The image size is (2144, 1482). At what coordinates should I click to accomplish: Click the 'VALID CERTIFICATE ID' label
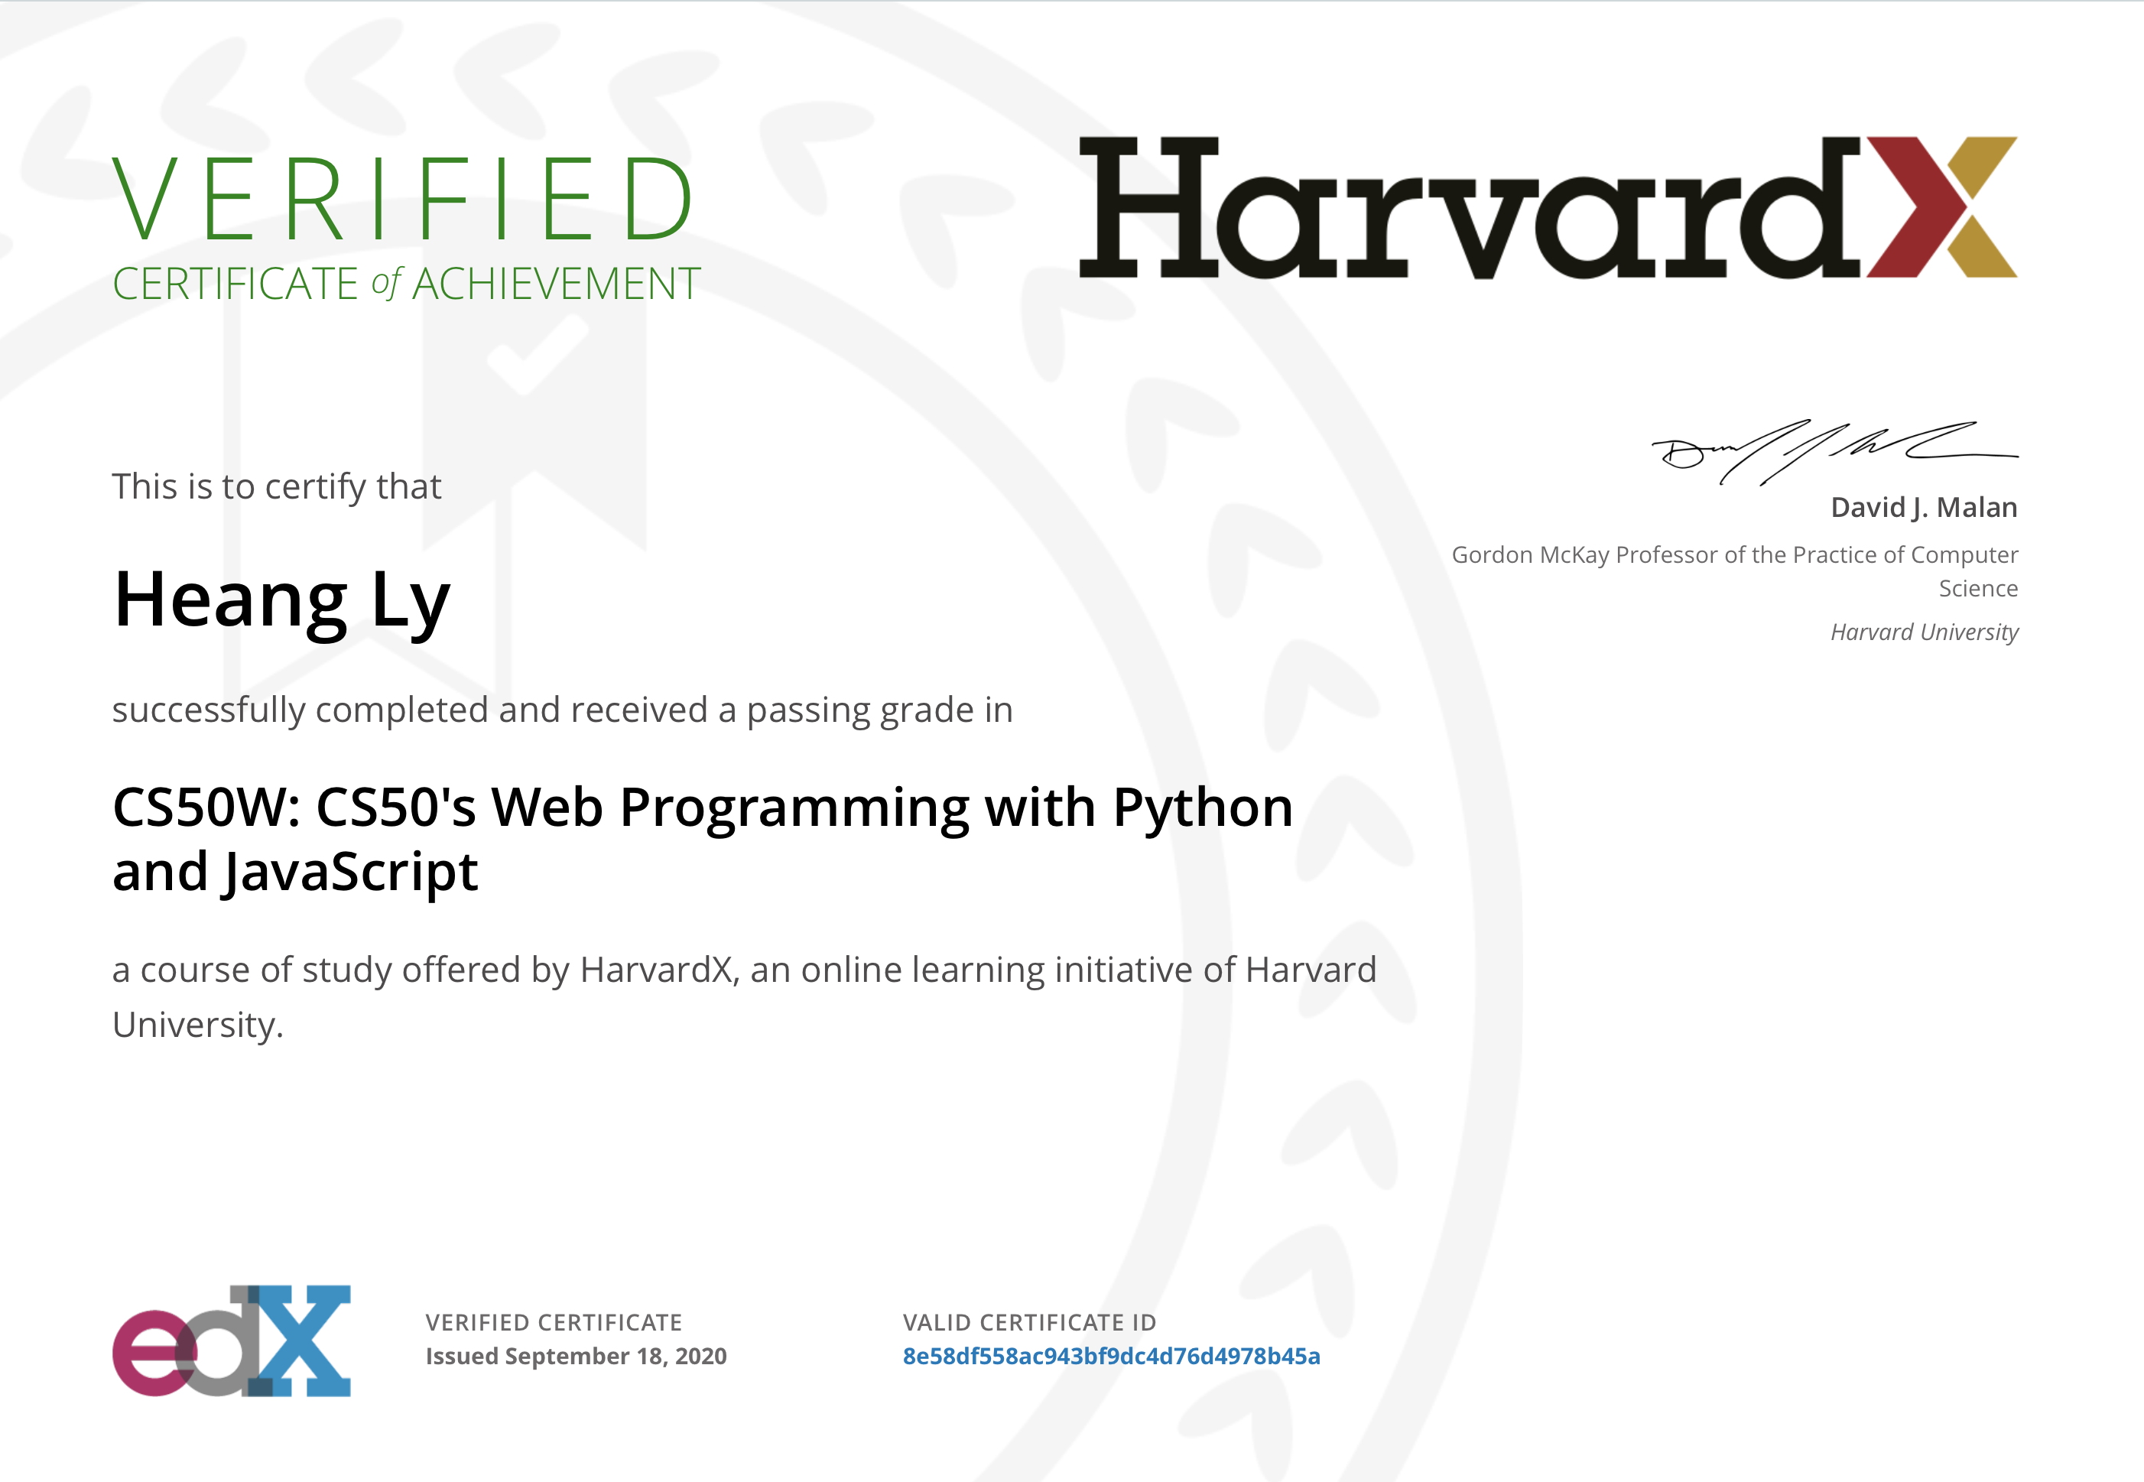(x=1030, y=1322)
